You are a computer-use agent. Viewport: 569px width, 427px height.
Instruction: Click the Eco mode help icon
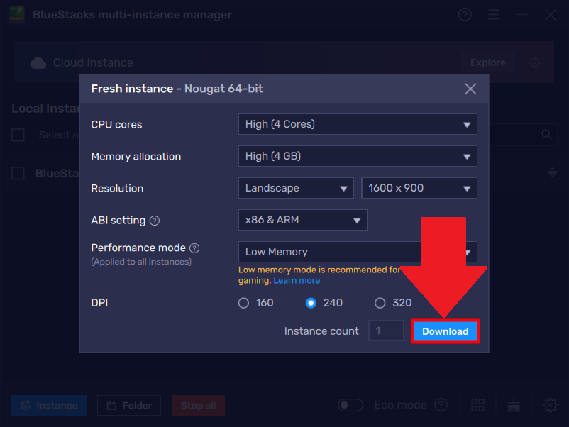click(x=441, y=405)
